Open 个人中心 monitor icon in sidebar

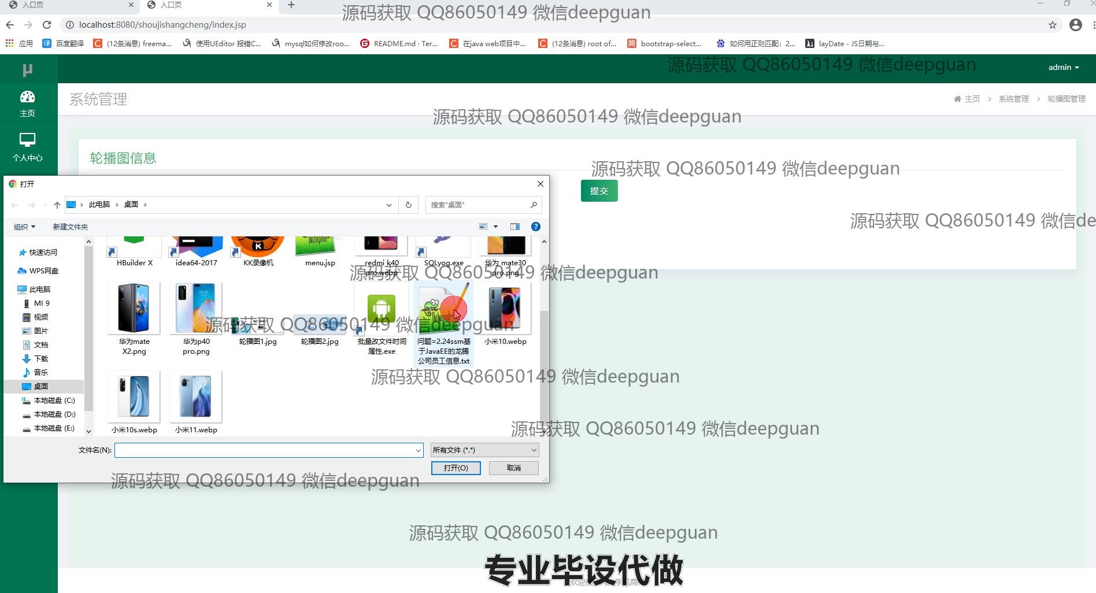(27, 140)
